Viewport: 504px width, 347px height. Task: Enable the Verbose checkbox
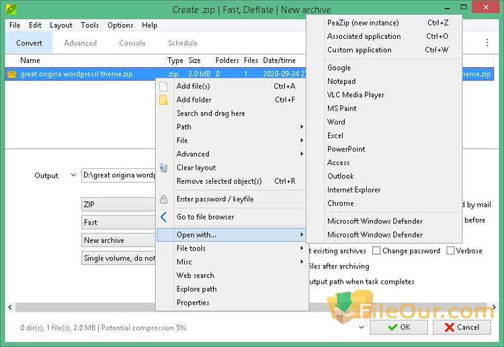pos(451,250)
